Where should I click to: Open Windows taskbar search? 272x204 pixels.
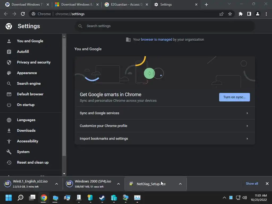point(20,198)
